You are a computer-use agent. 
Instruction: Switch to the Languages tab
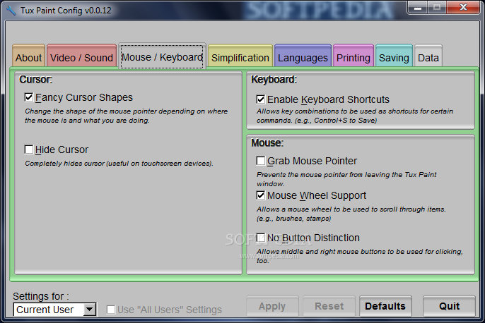303,56
